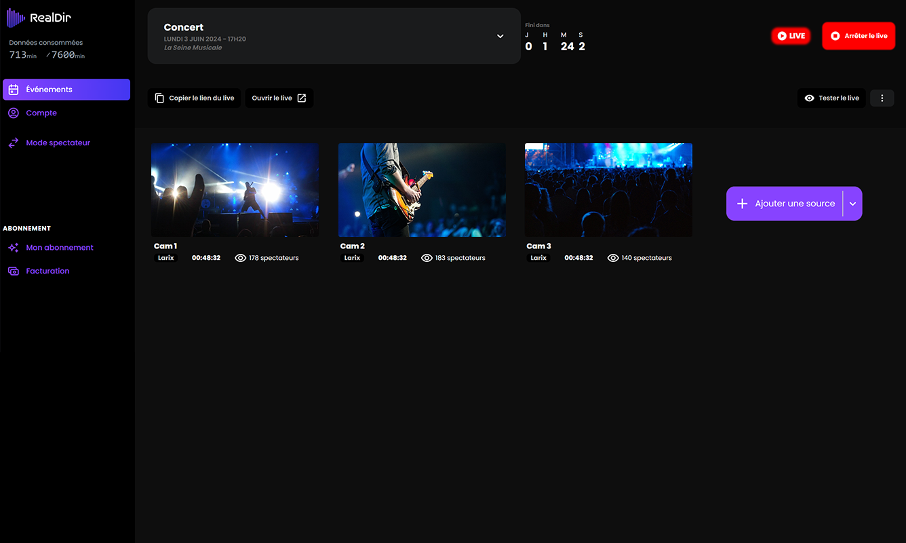The image size is (906, 543).
Task: Select the Cam 2 guitar video thumbnail
Action: coord(422,190)
